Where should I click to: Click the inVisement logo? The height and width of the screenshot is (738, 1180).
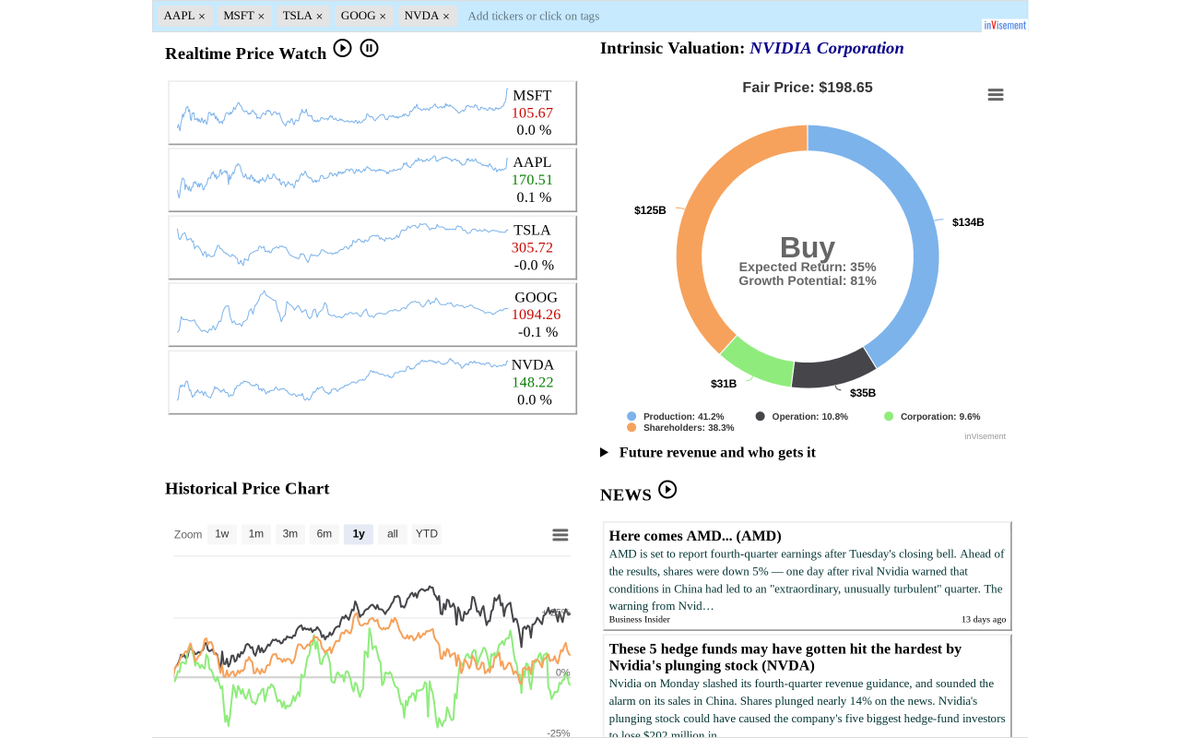(1005, 25)
